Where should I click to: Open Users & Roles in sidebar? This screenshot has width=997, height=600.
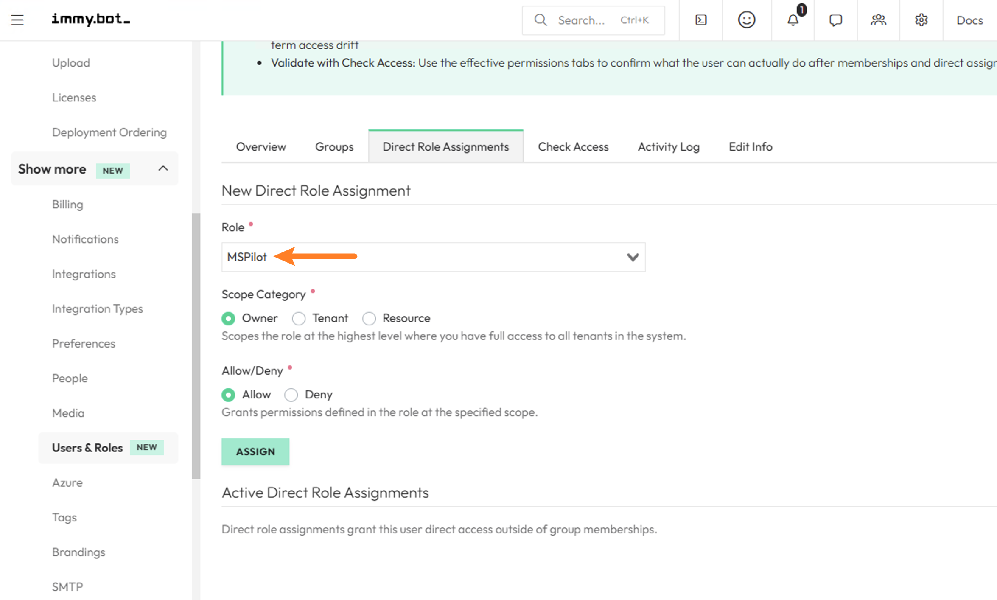click(108, 448)
